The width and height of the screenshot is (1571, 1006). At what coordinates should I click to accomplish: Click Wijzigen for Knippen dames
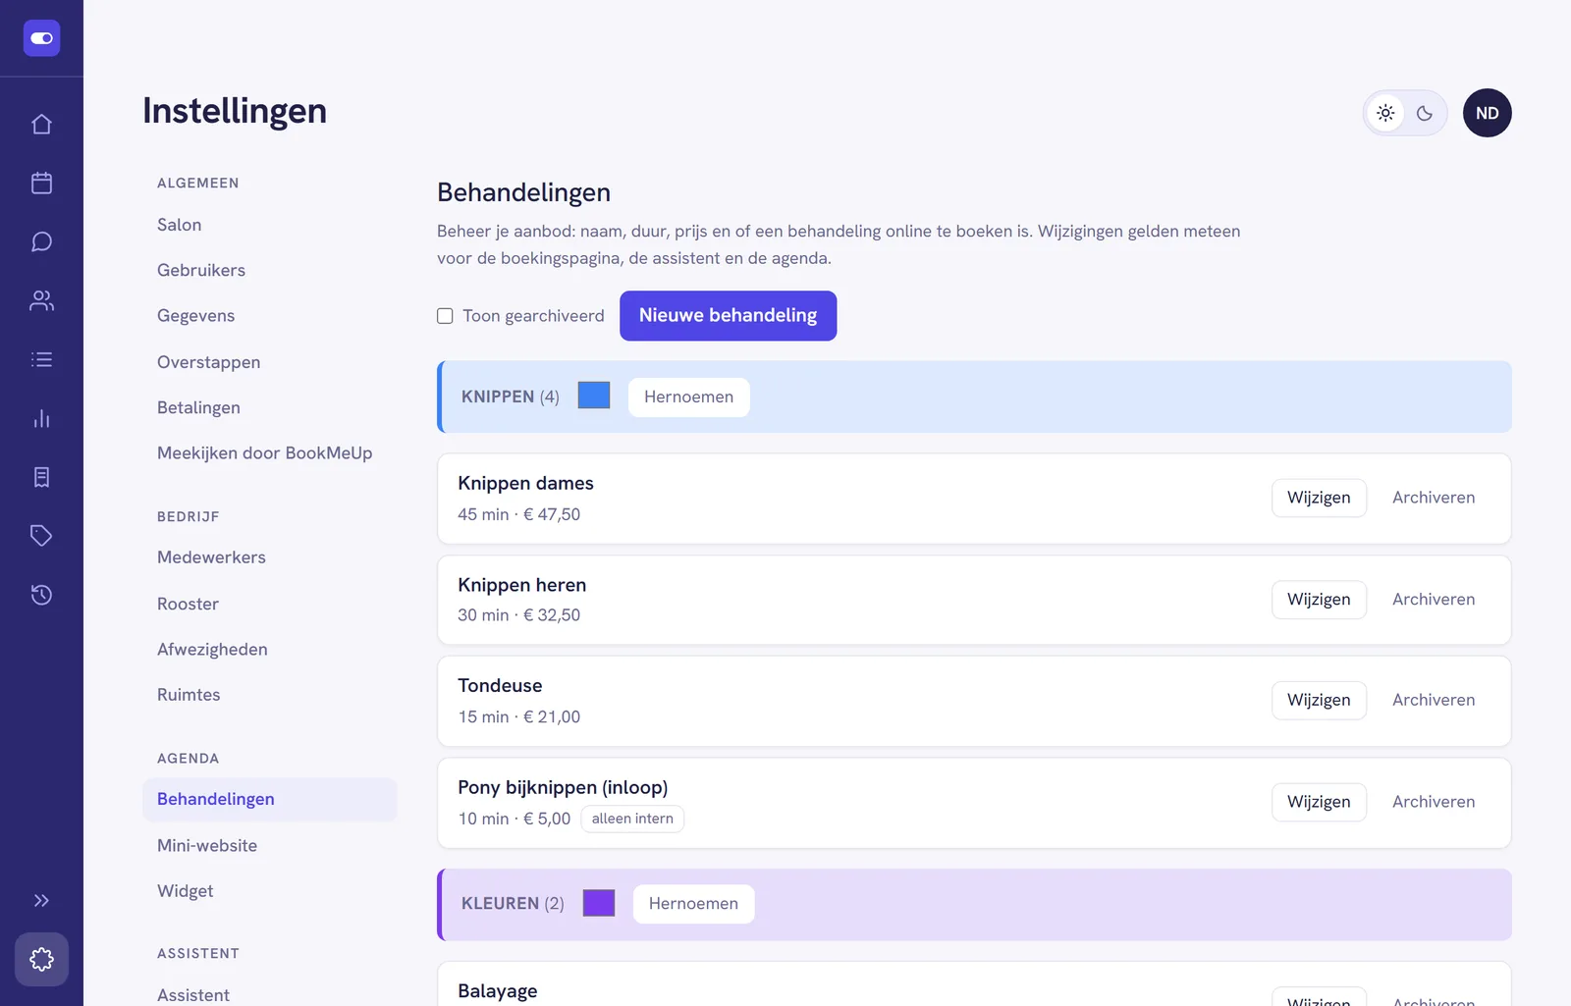click(1319, 498)
